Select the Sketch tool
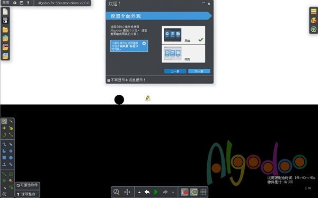This screenshot has height=198, width=318. tap(4, 121)
